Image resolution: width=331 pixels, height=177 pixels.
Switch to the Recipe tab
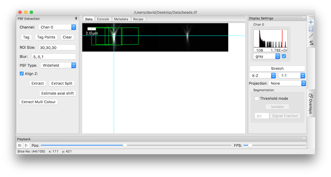[x=138, y=19]
